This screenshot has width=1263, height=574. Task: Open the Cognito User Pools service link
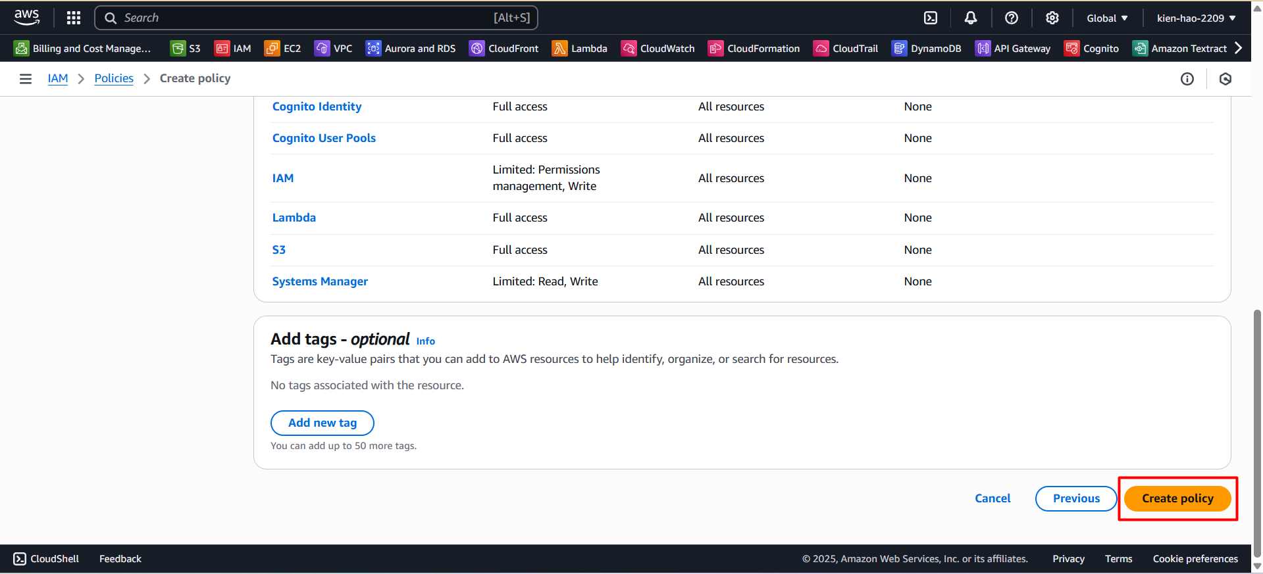(x=324, y=138)
